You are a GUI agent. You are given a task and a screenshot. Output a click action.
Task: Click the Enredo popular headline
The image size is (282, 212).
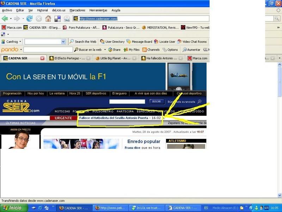144,142
